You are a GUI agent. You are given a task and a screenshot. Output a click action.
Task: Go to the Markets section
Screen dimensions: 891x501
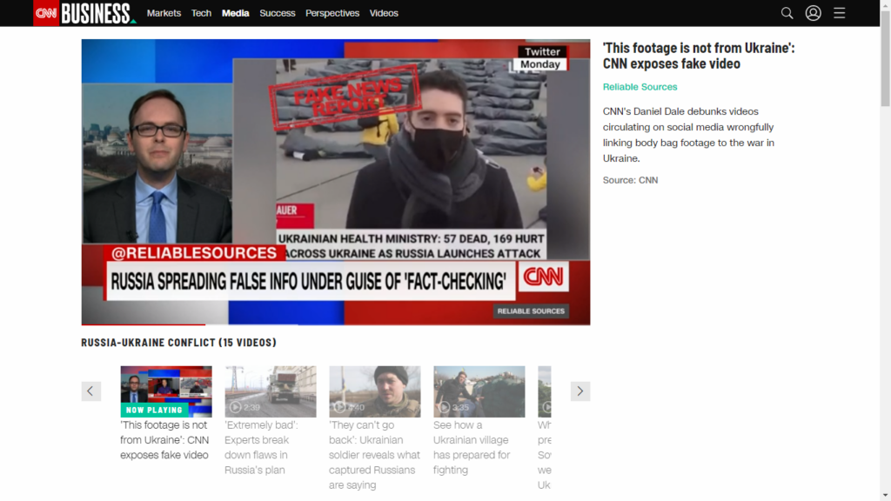point(164,13)
